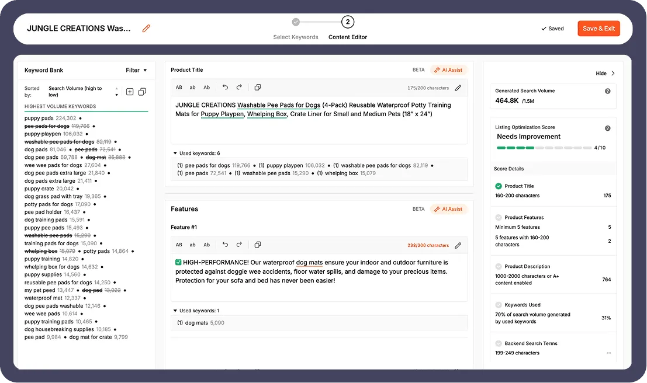The height and width of the screenshot is (383, 647).
Task: Hide the score side panel
Action: point(605,74)
